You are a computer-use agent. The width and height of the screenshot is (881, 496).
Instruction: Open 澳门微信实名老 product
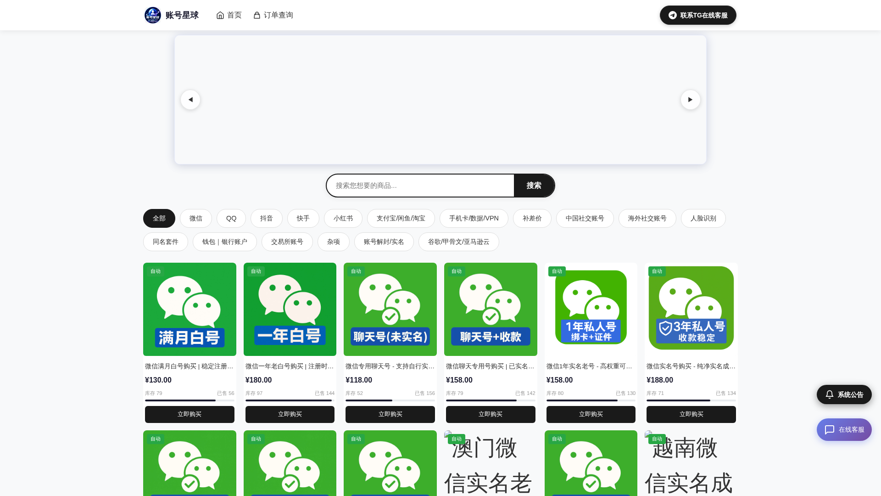point(491,463)
